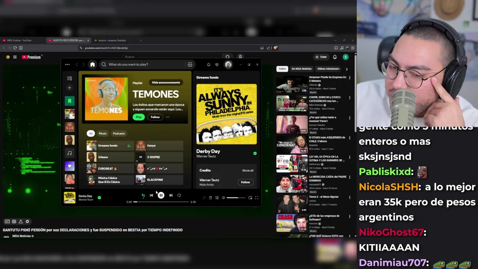478x269 pixels.
Task: Open the YouTube account avatar S
Action: pyautogui.click(x=345, y=57)
